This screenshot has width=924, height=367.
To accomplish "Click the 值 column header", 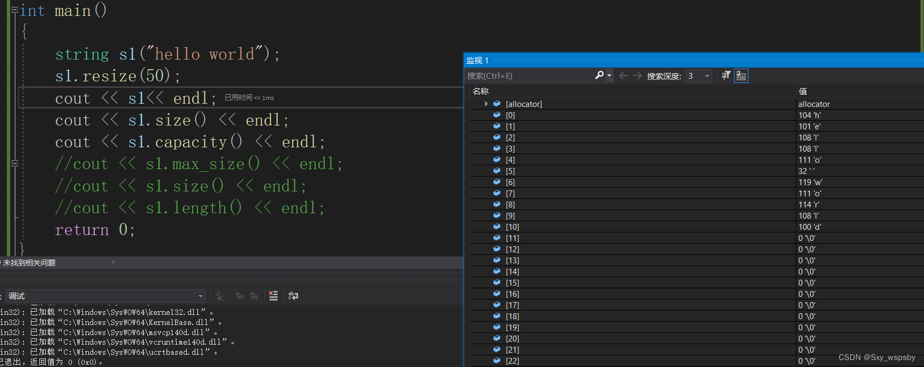I will pos(803,91).
